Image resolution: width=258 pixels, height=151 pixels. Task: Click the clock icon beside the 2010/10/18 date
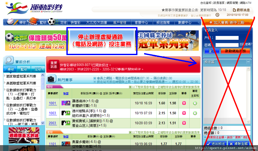(217, 15)
